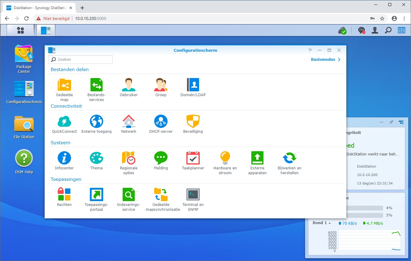The image size is (411, 261).
Task: Click the 10.0.10.200 address in the widget
Action: (x=367, y=175)
